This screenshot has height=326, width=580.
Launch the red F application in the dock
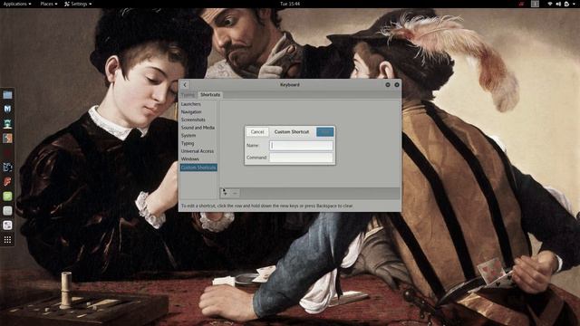[7, 181]
